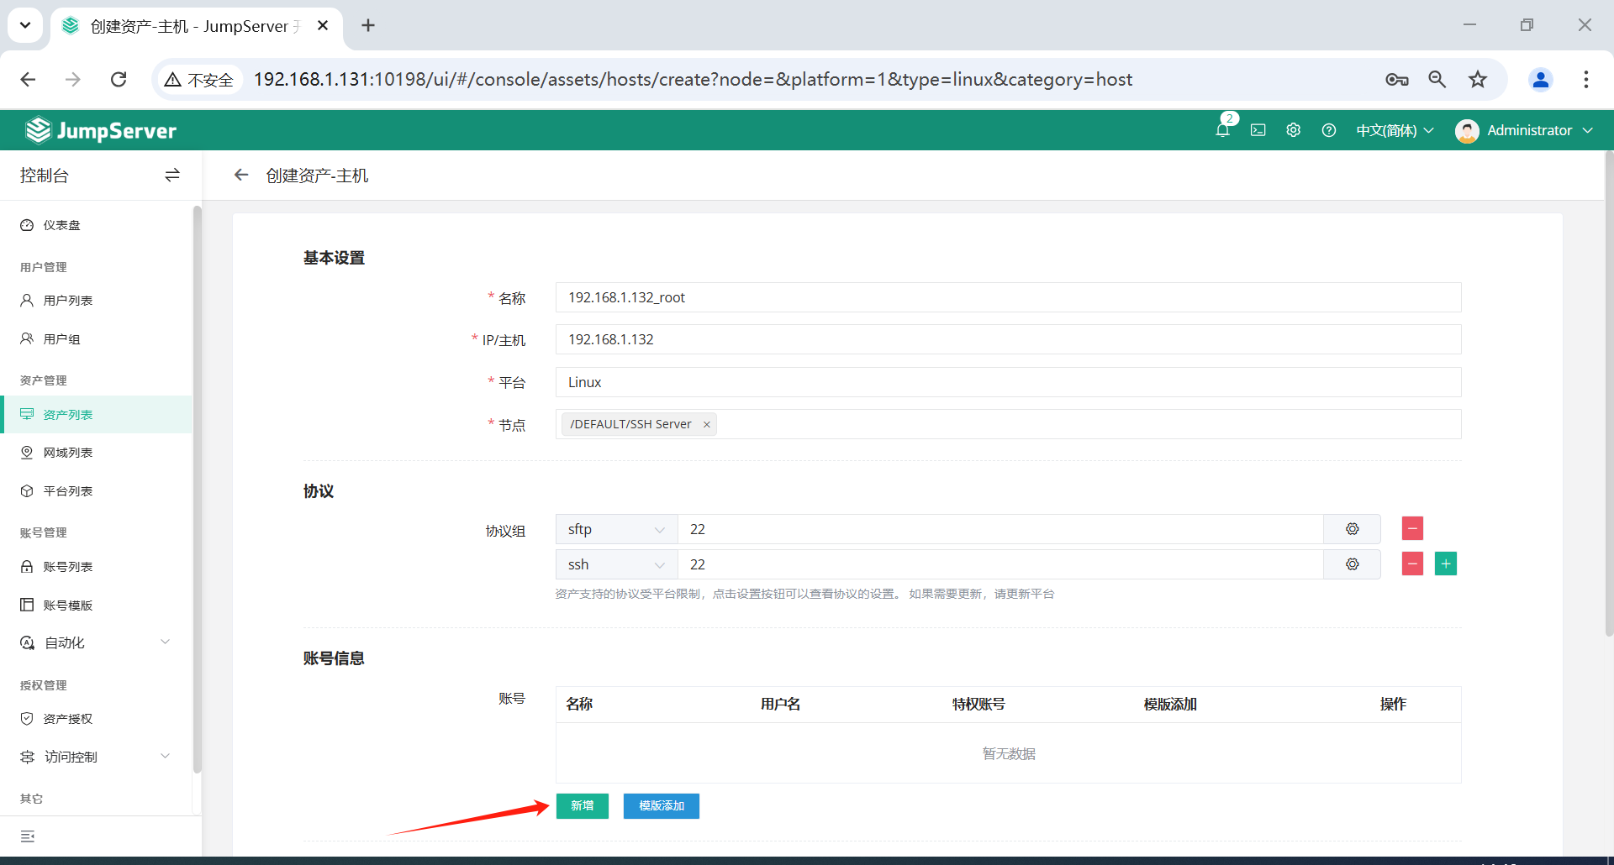Open sftp protocol settings gear
The height and width of the screenshot is (865, 1614).
(x=1352, y=529)
